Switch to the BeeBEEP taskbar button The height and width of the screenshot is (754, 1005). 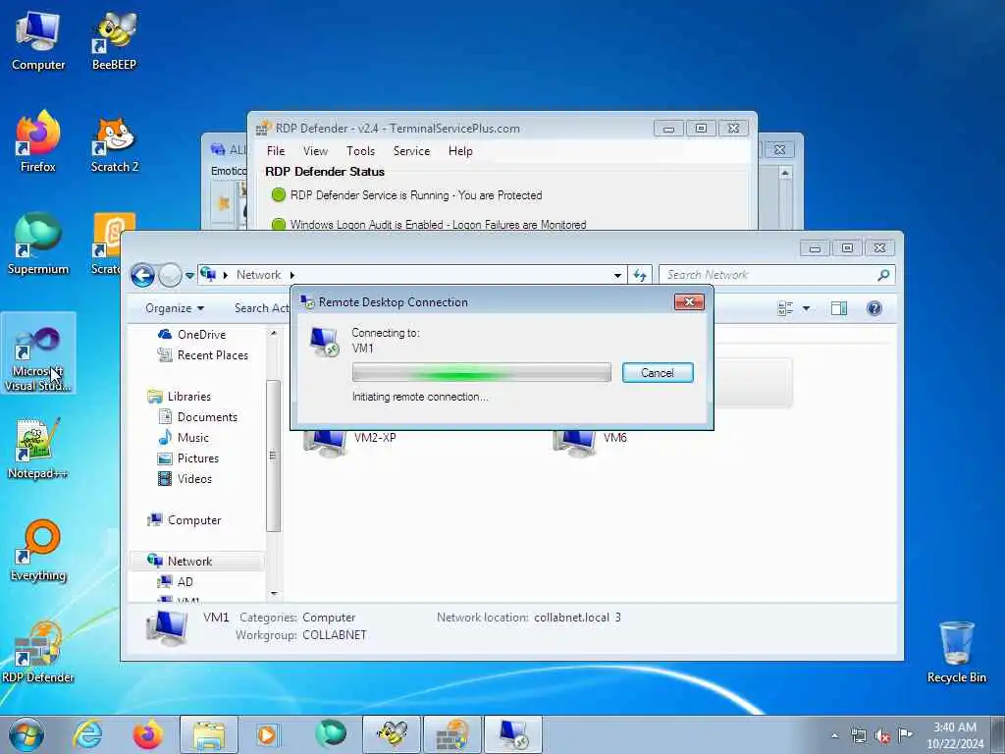392,734
